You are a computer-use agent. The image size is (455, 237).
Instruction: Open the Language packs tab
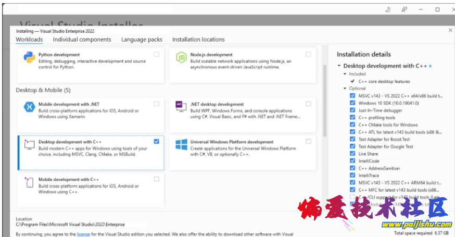coord(142,40)
